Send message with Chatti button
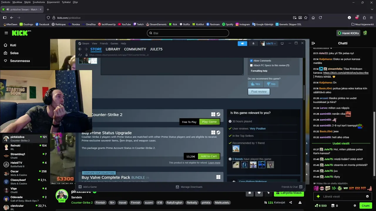The width and height of the screenshot is (376, 211). 366,206
